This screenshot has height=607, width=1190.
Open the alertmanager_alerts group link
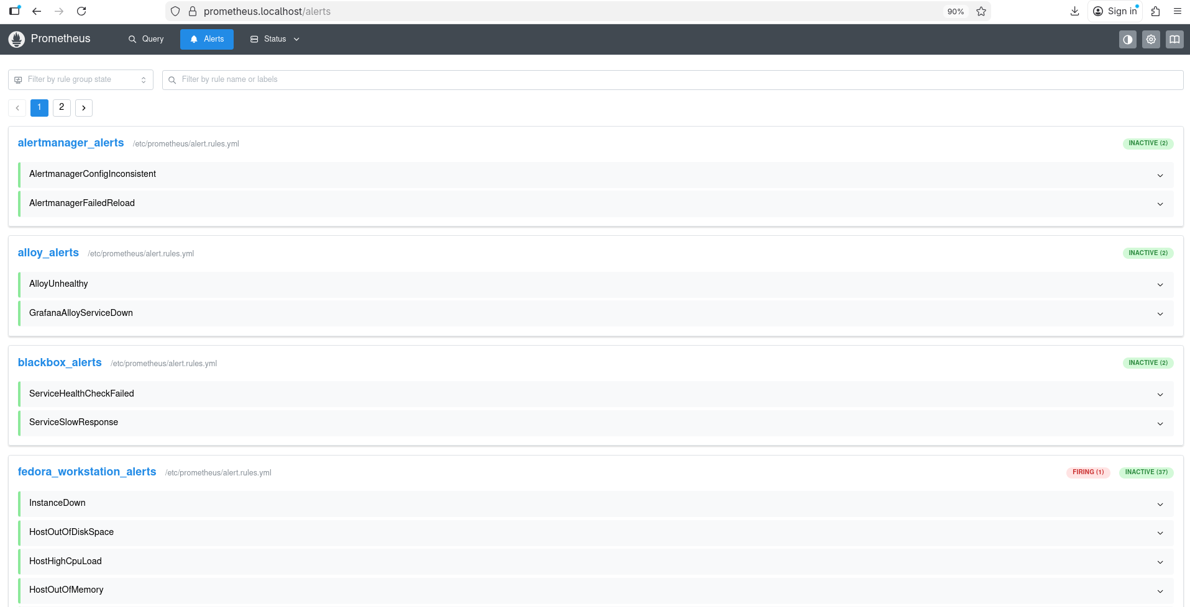click(71, 143)
